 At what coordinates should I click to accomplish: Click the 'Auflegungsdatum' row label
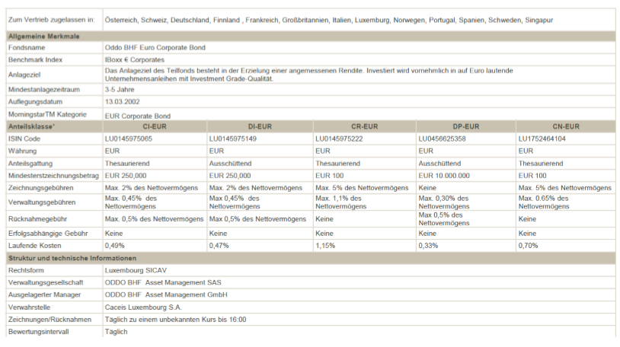tap(35, 101)
